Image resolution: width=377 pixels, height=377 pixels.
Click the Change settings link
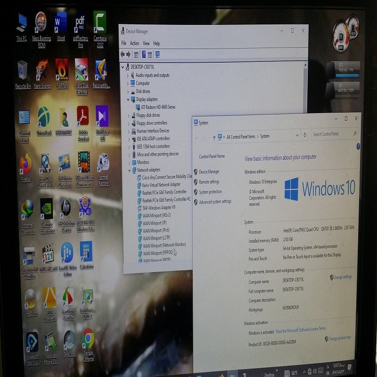click(342, 277)
